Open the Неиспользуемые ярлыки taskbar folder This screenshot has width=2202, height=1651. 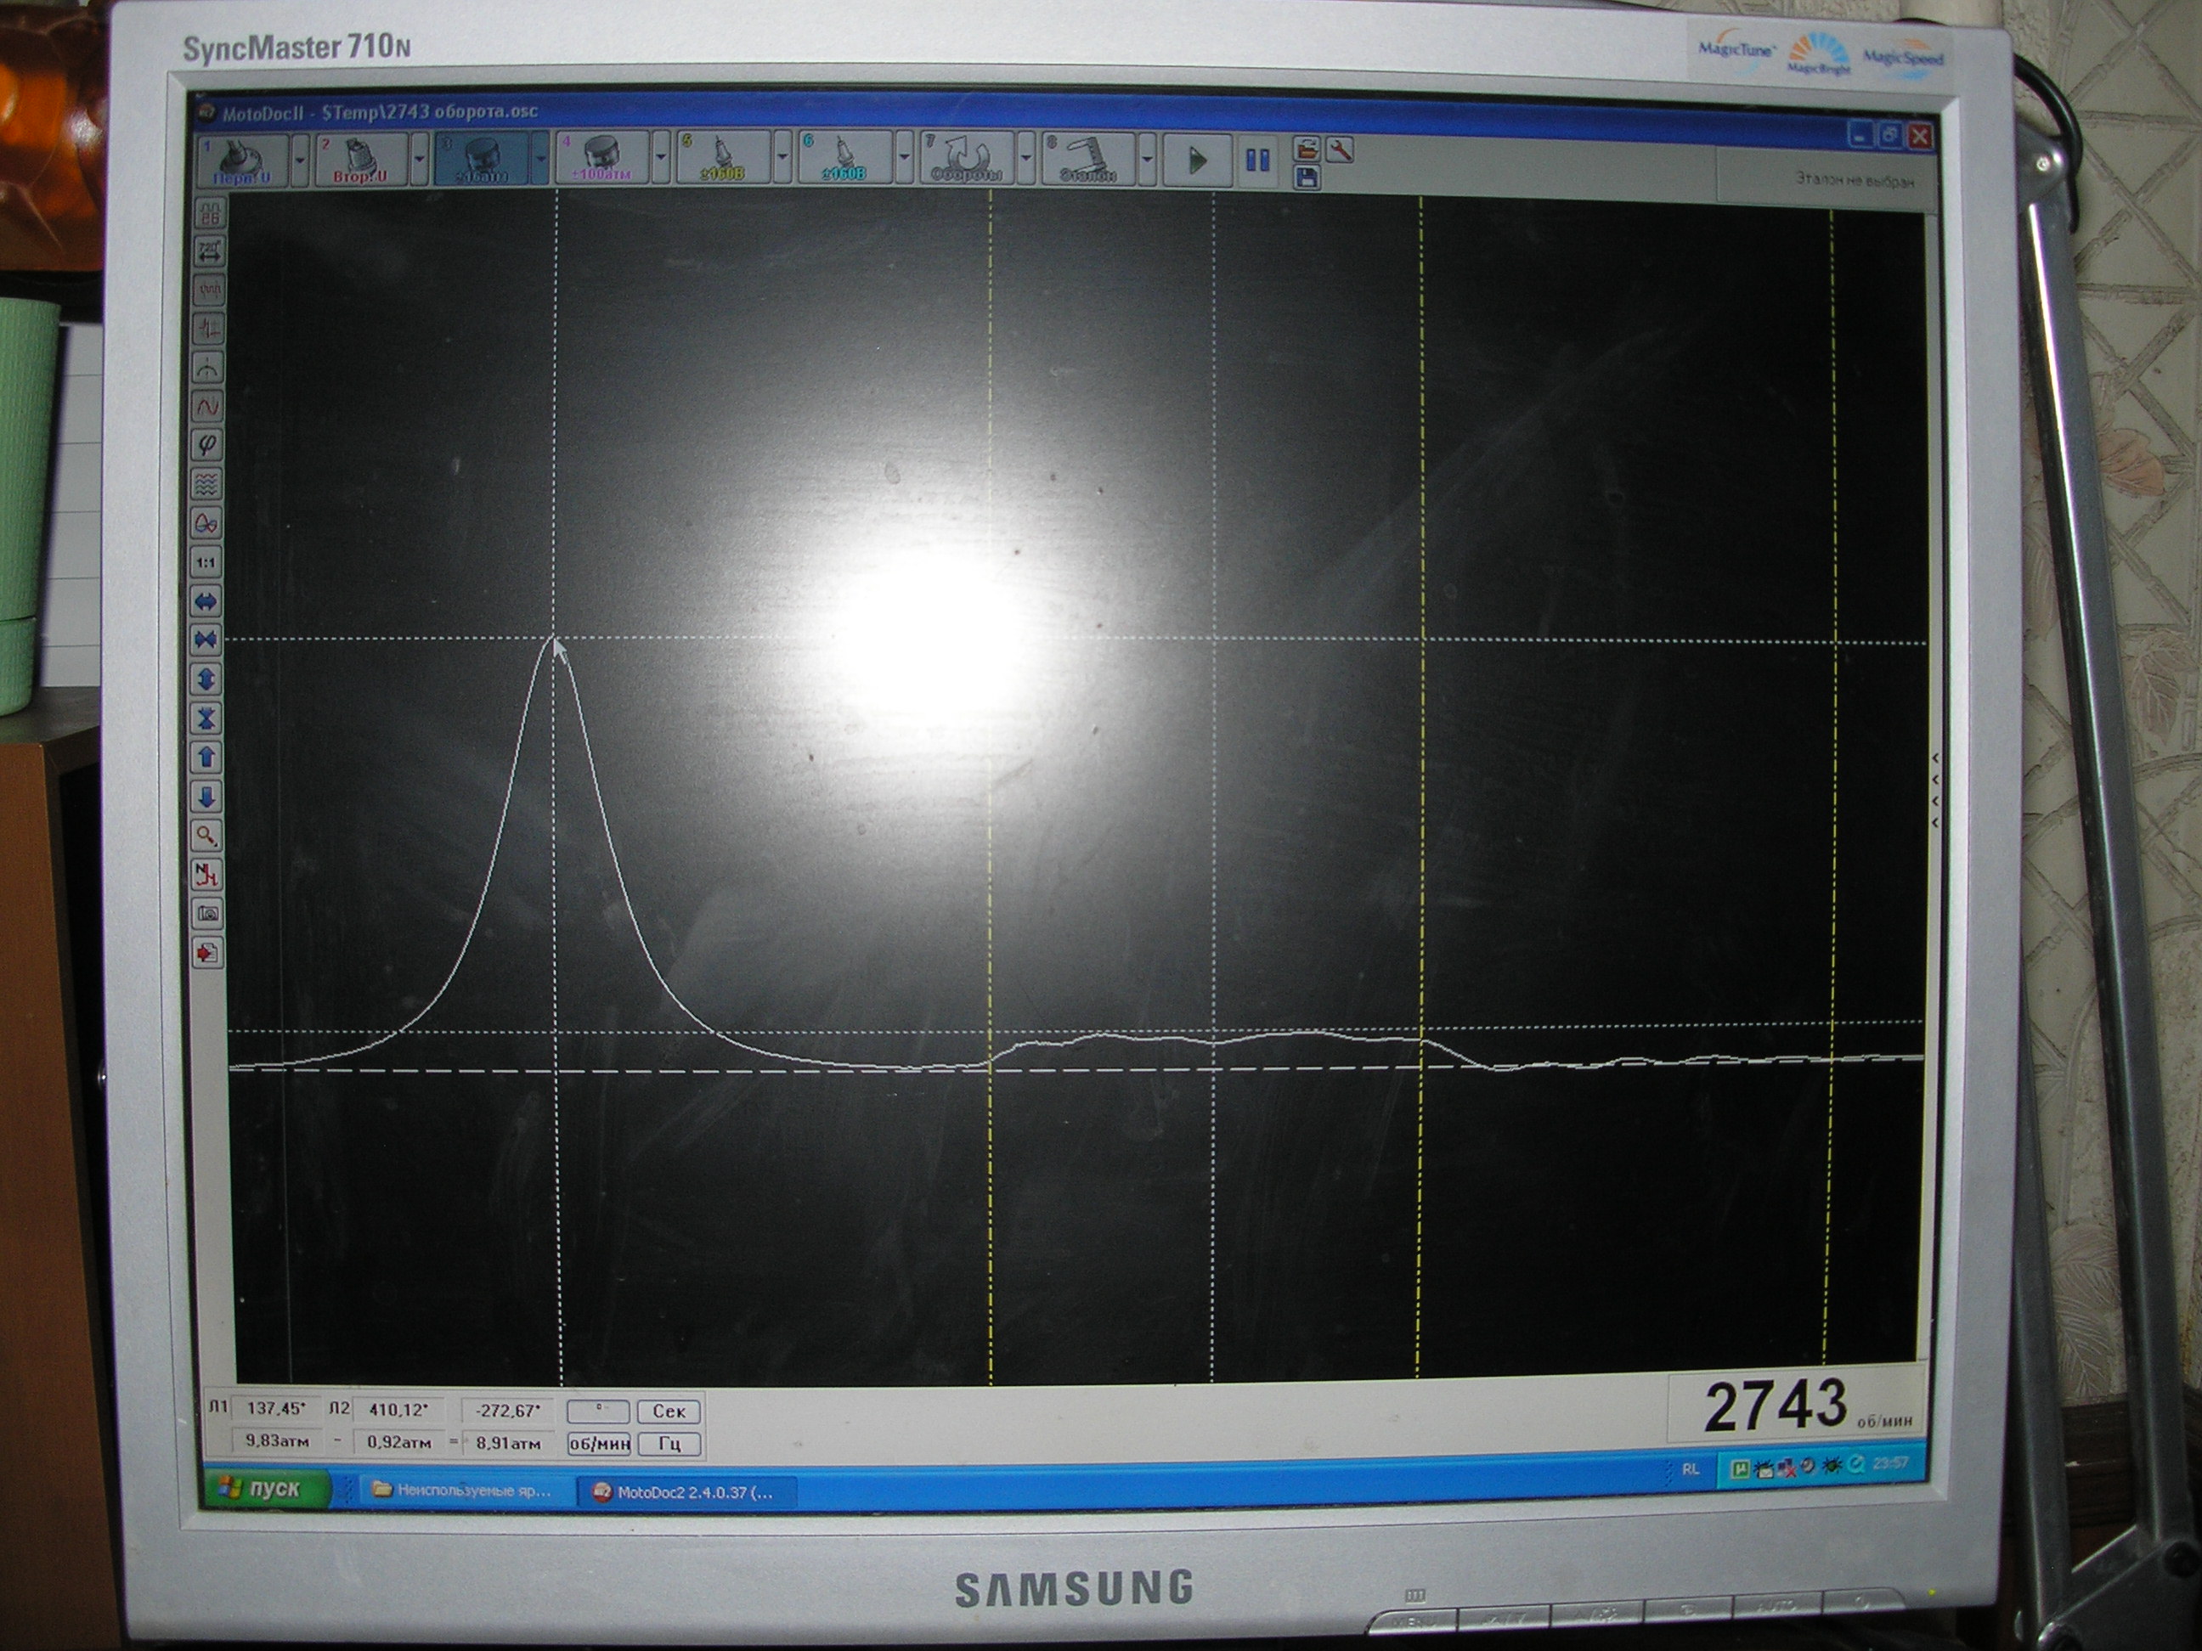[462, 1490]
